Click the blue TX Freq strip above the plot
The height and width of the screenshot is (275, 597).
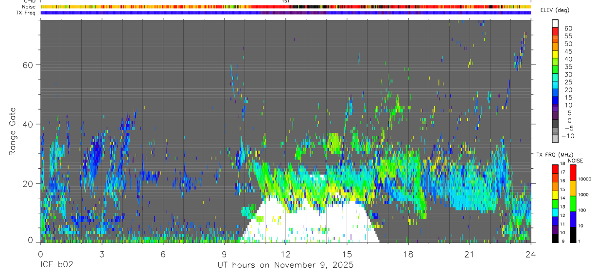(x=285, y=13)
